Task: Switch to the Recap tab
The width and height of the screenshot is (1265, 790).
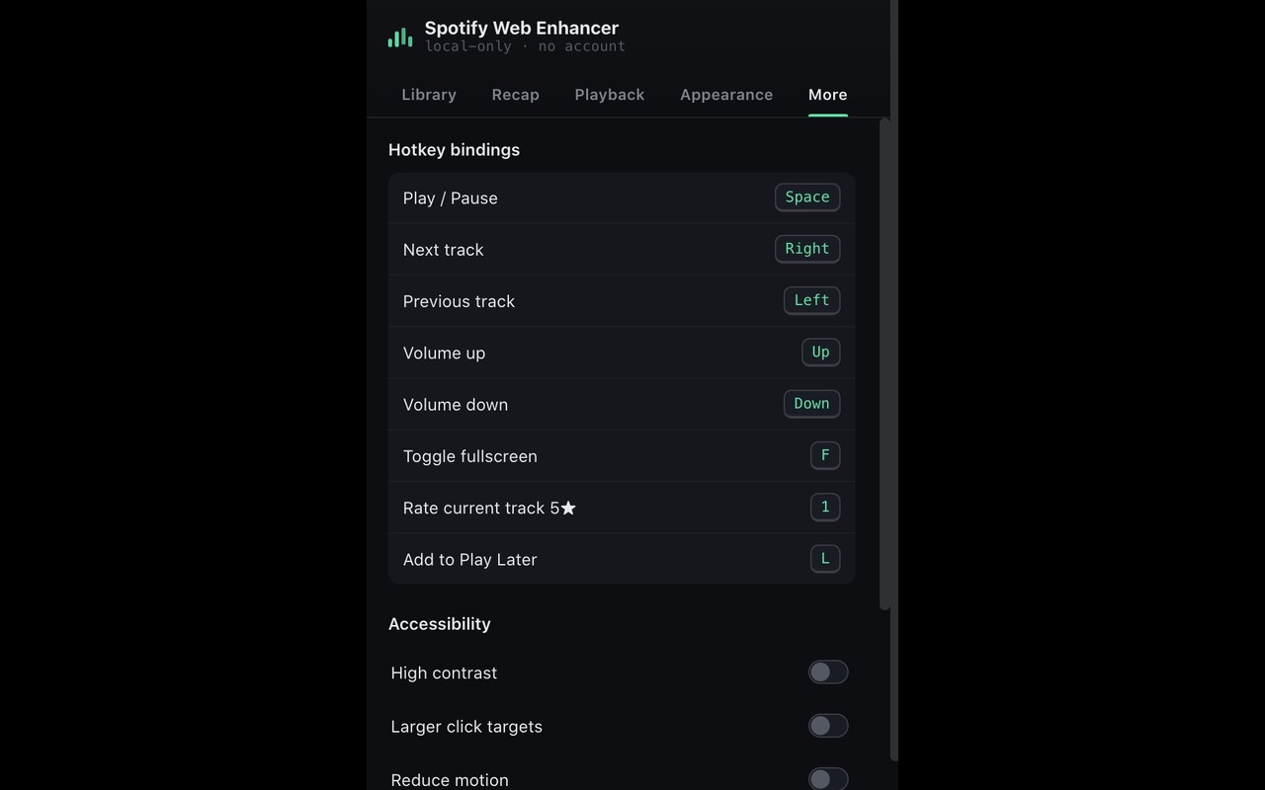Action: 516,95
